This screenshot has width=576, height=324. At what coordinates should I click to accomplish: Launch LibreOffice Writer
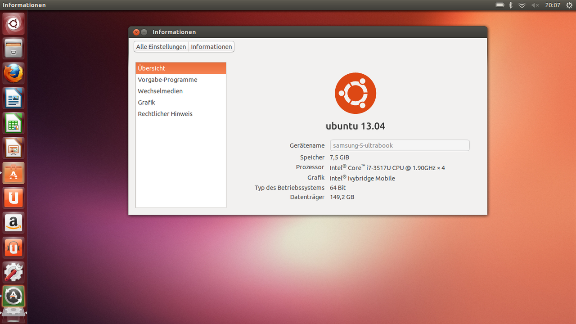coord(13,98)
